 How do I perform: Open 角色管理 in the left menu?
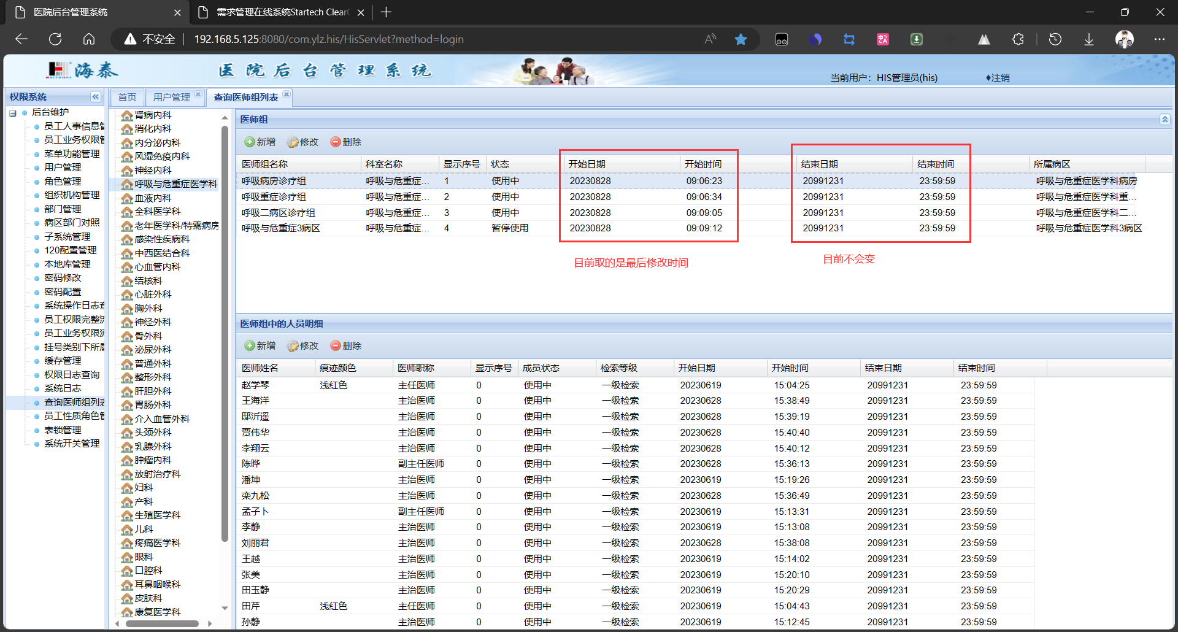[63, 182]
